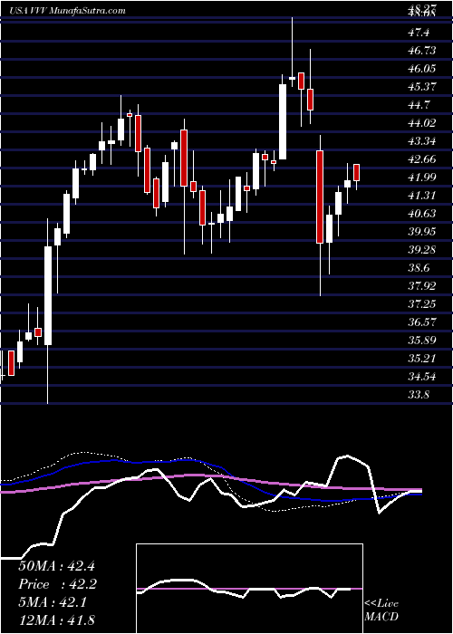The width and height of the screenshot is (453, 634).
Task: Open the Live MACD inset chart
Action: tap(249, 589)
